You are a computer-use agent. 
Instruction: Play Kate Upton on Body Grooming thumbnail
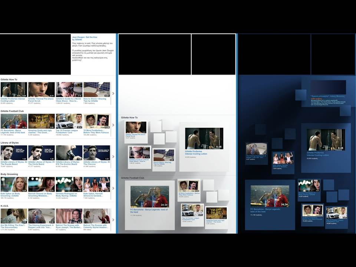click(x=14, y=184)
